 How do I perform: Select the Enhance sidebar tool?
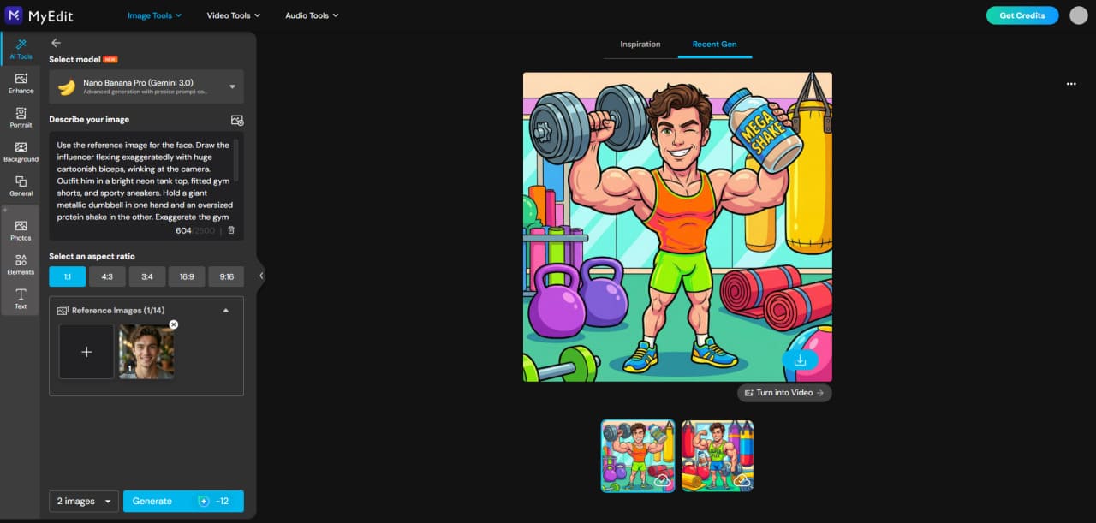(21, 83)
